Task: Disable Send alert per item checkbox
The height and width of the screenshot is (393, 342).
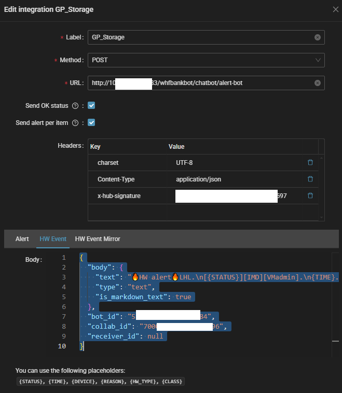Action: pyautogui.click(x=91, y=123)
